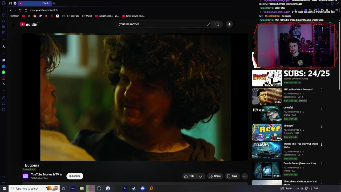Viewport: 341px width, 192px height.
Task: Open the Windows Start menu
Action: [4, 189]
